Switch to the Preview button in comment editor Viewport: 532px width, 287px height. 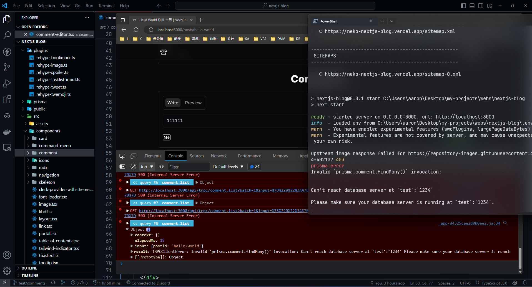pyautogui.click(x=193, y=103)
